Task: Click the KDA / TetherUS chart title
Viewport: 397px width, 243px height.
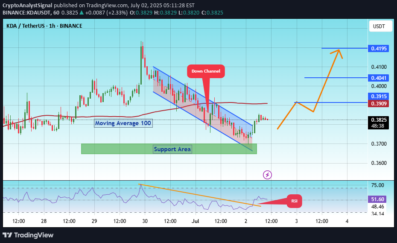Action: (44, 26)
